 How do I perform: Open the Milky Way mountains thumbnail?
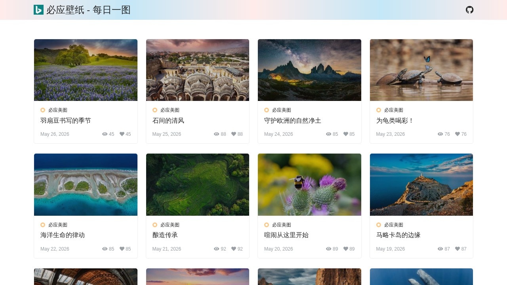(309, 70)
